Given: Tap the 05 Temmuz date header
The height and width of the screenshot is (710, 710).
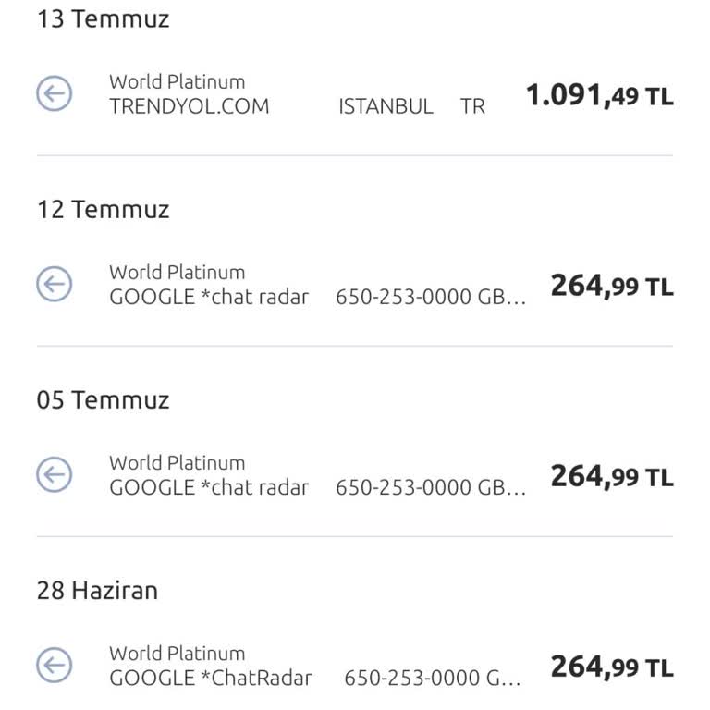Looking at the screenshot, I should point(103,400).
